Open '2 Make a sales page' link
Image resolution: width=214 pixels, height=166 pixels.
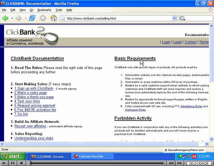(30, 93)
